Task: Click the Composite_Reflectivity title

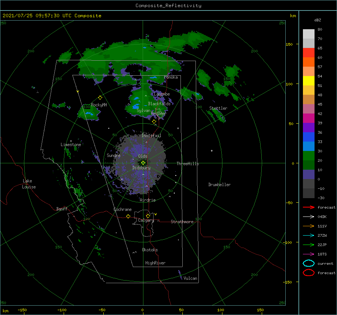Action: coord(168,6)
